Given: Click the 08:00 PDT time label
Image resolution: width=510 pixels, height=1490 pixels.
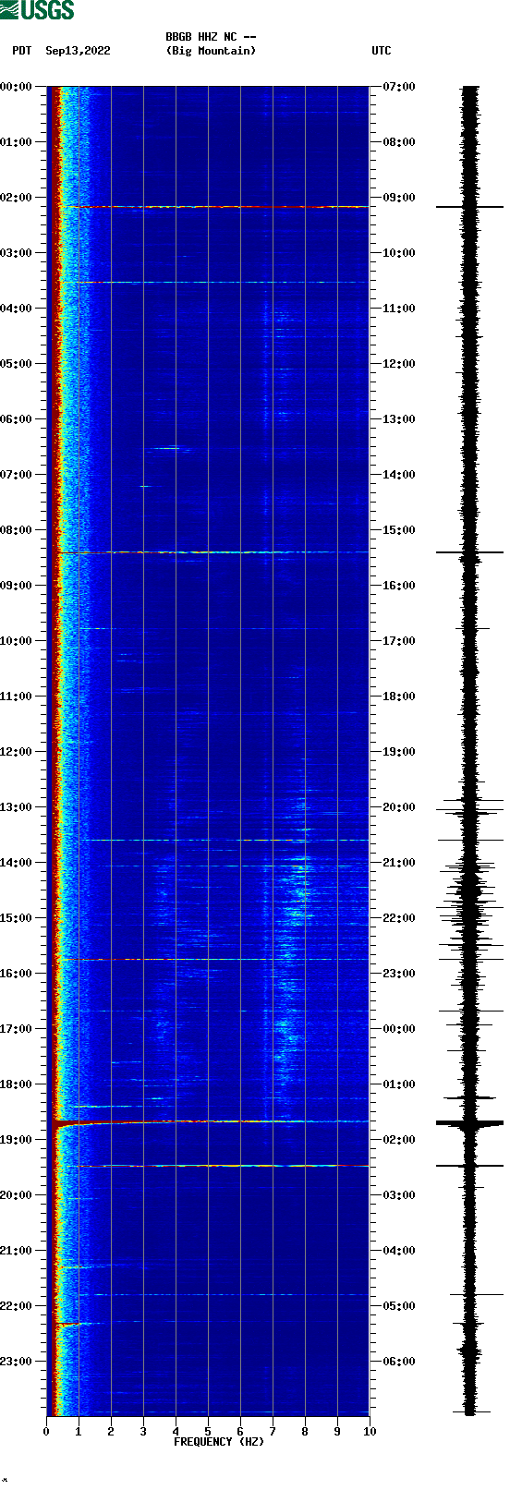Looking at the screenshot, I should point(17,530).
